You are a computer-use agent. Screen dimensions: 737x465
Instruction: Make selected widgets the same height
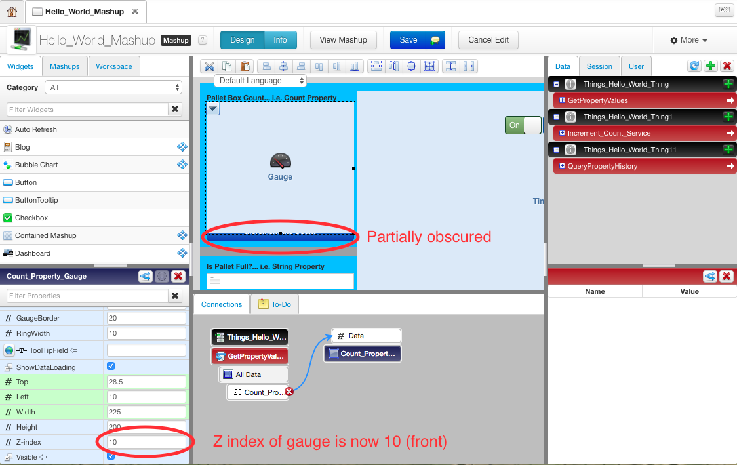(x=394, y=66)
